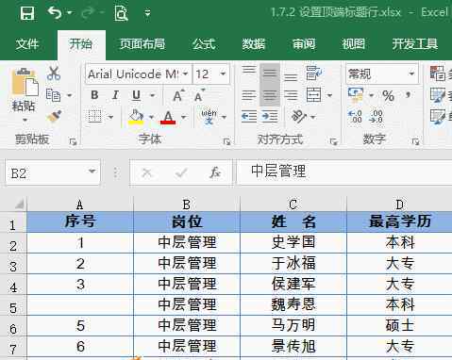Open the clipboard pane launcher
Screen dimensions: 452x360
(x=73, y=142)
